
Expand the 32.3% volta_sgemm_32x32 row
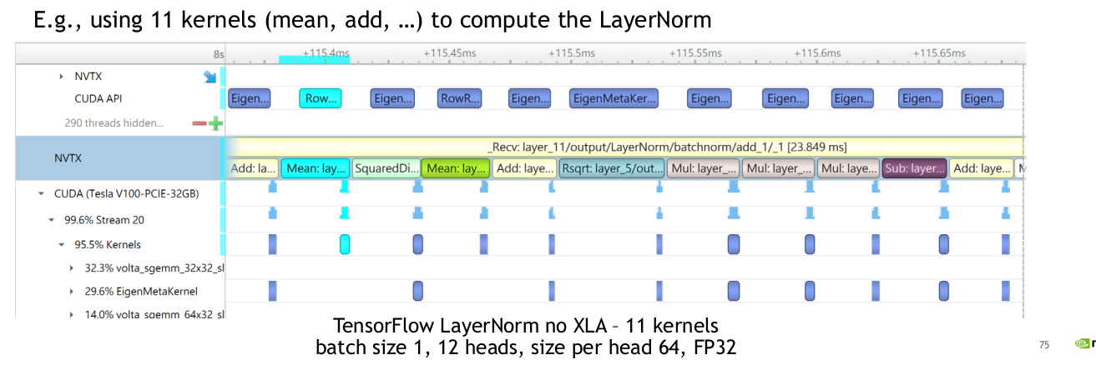pyautogui.click(x=71, y=268)
